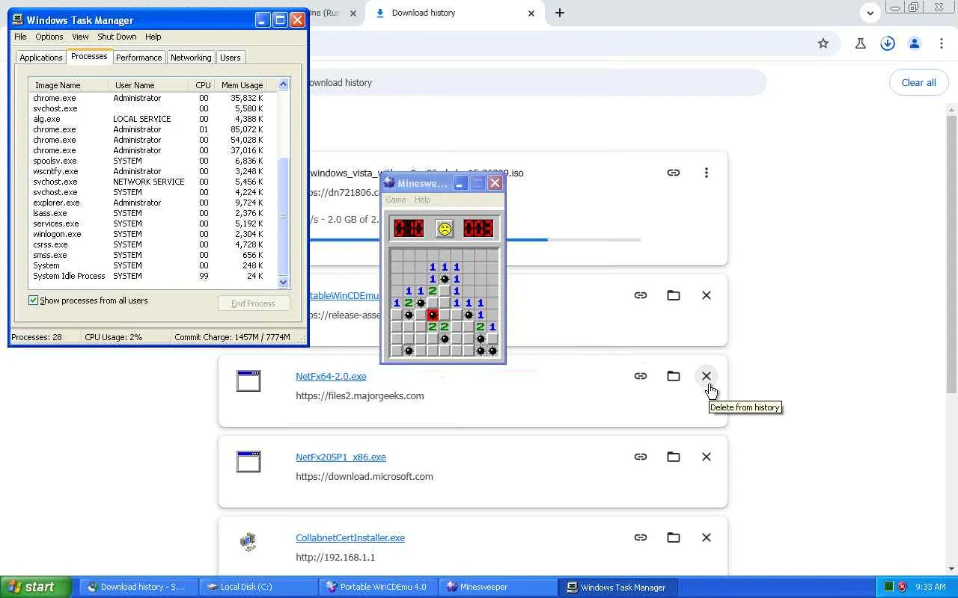Screen dimensions: 958x598
Task: Toggle Show processes from all users
Action: 33,300
